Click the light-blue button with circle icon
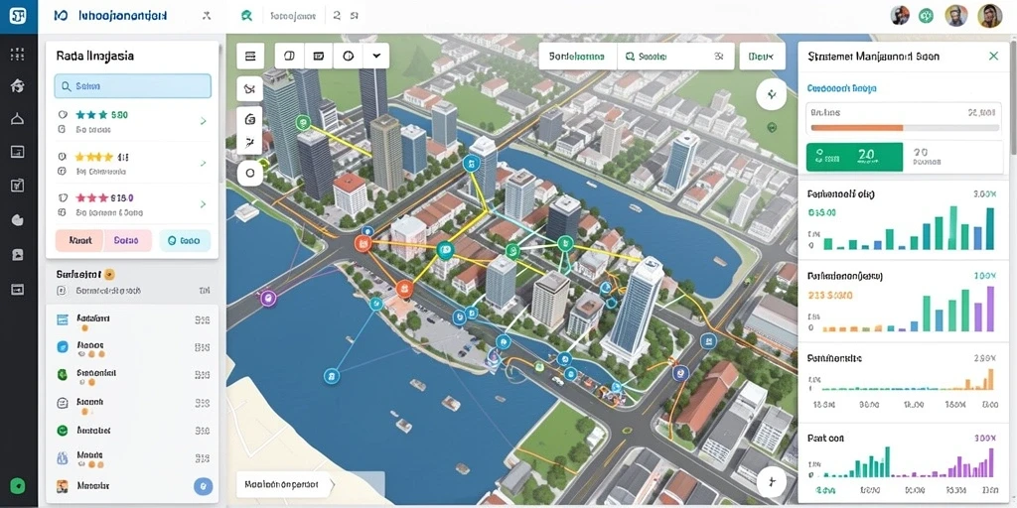 pos(184,240)
